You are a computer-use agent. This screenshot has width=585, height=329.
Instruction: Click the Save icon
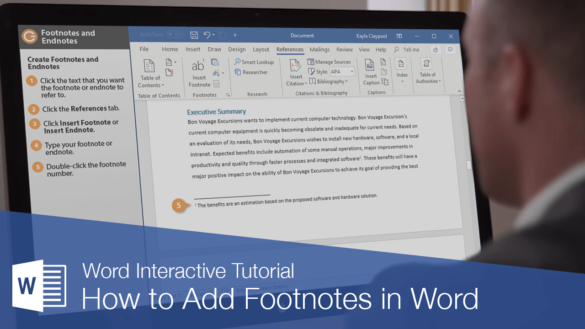tap(194, 35)
